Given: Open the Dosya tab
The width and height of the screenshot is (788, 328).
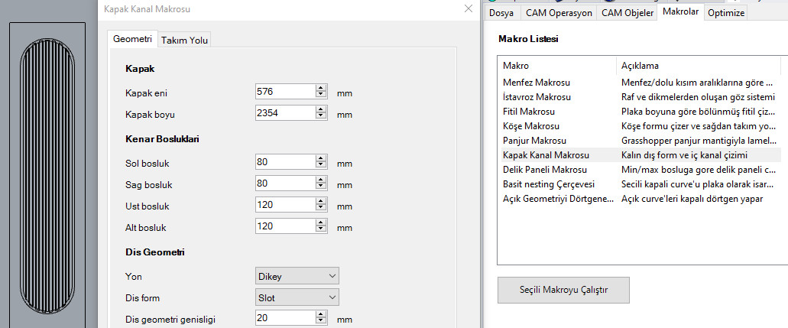Looking at the screenshot, I should [x=501, y=13].
